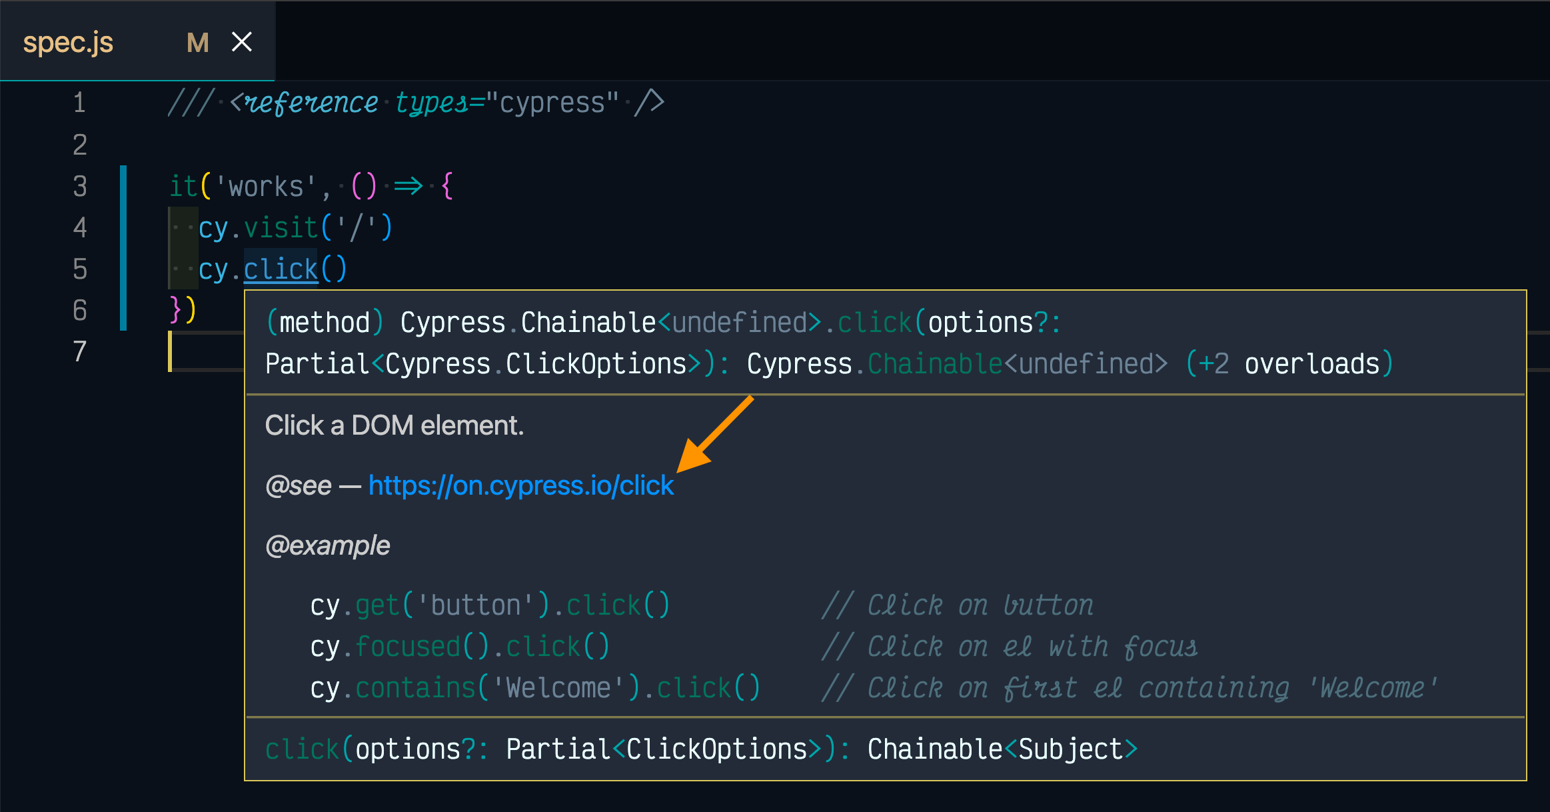Click the '+2 overloads' text in the hover popup
The height and width of the screenshot is (812, 1550).
coord(1289,364)
